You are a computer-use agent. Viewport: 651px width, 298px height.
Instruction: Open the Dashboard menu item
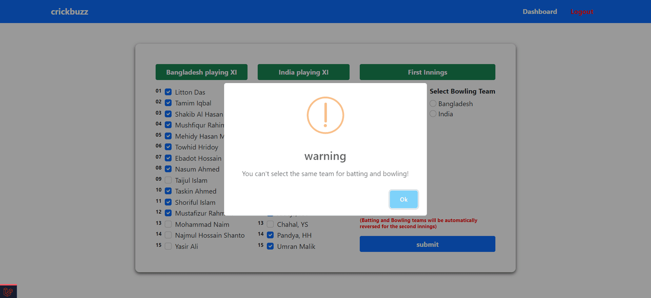(540, 12)
